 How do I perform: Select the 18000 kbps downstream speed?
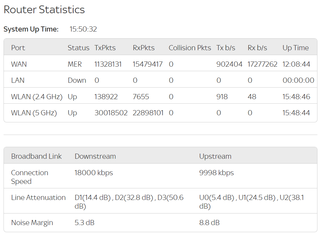(x=94, y=173)
